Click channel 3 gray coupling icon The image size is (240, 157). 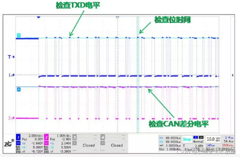pyautogui.click(x=74, y=143)
